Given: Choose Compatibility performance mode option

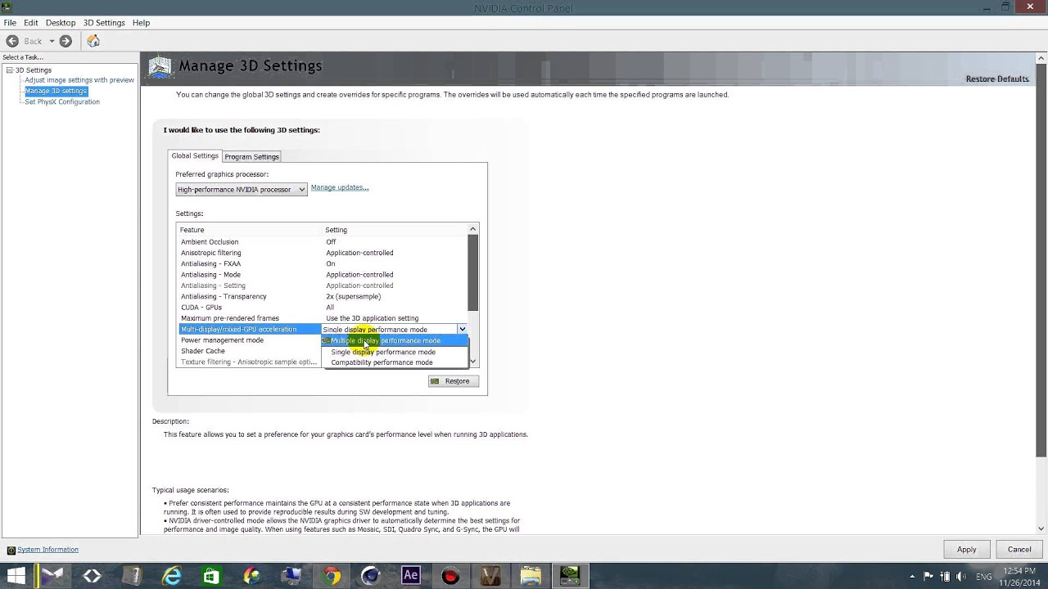Looking at the screenshot, I should (394, 362).
